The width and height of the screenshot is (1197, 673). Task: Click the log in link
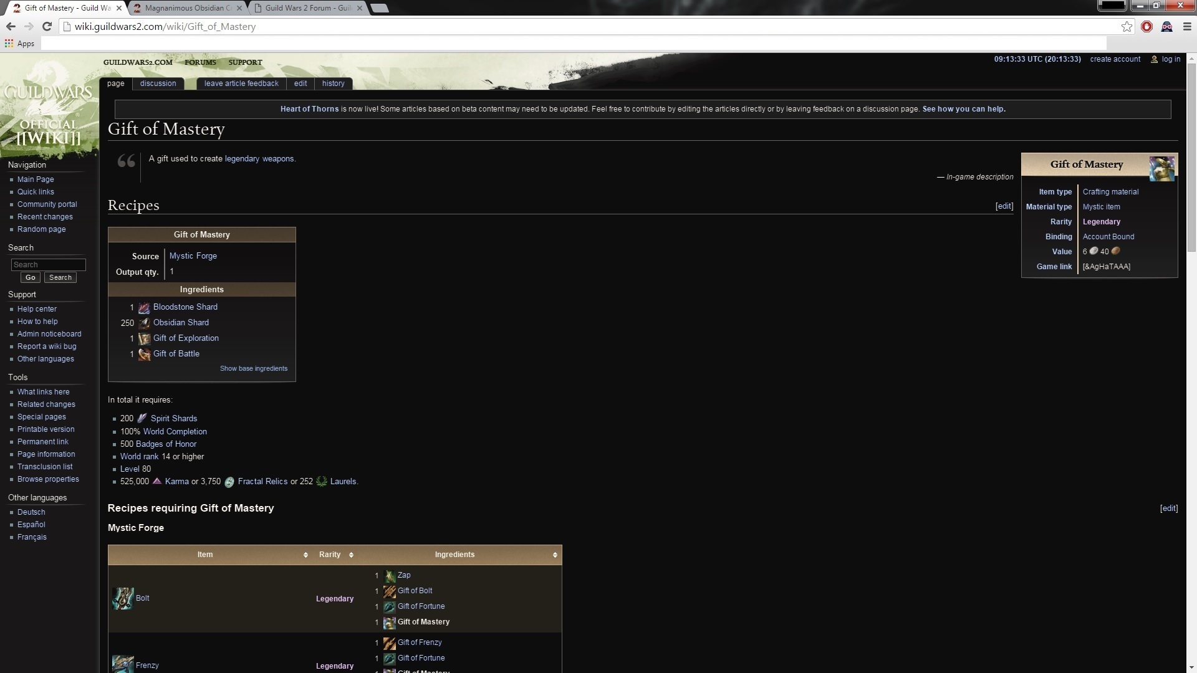click(1171, 59)
